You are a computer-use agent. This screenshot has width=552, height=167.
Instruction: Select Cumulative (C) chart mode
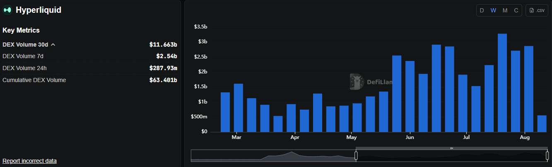tap(516, 10)
